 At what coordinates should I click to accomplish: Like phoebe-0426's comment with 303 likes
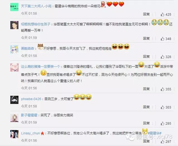click(162, 107)
